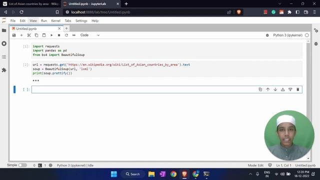Restart the kernel with circular arrow
320x180 pixels.
[66, 35]
